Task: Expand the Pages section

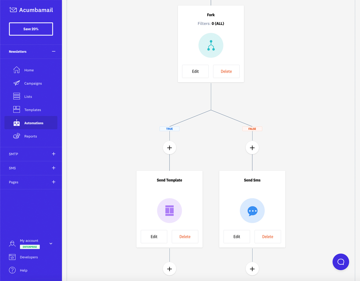Action: (x=53, y=182)
